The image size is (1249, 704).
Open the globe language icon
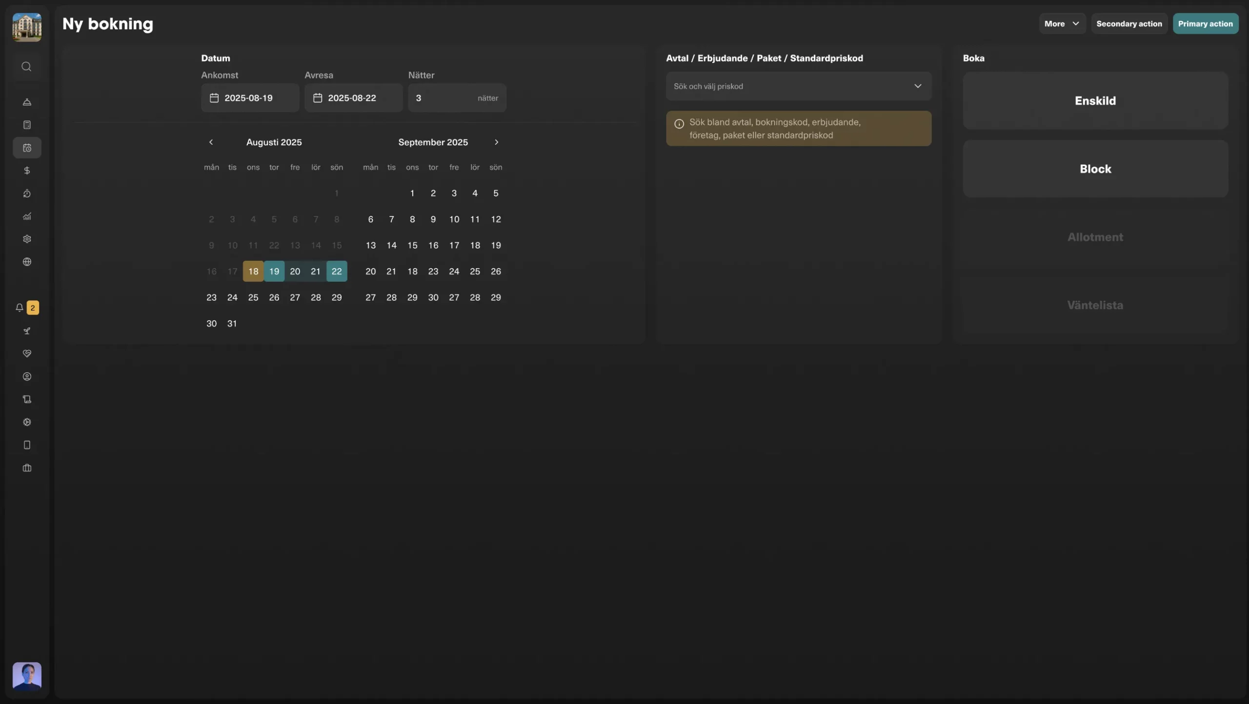coord(27,262)
